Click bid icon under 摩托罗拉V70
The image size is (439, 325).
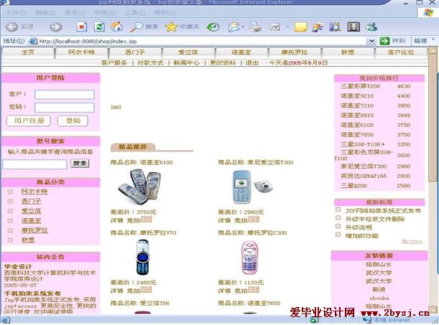click(146, 290)
